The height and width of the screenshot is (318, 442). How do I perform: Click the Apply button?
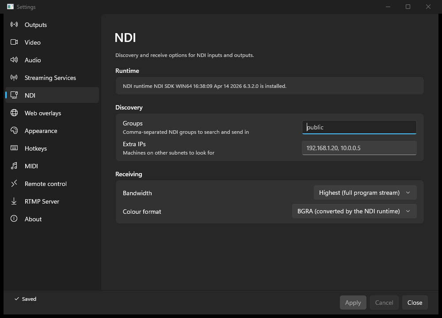pos(353,303)
